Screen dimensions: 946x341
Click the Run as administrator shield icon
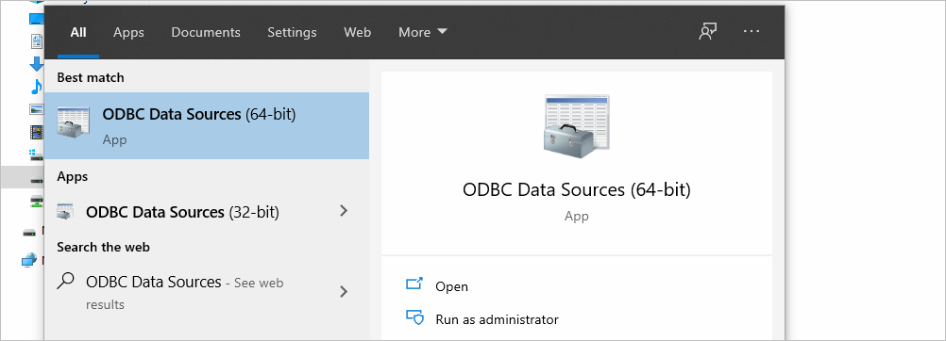(x=415, y=317)
